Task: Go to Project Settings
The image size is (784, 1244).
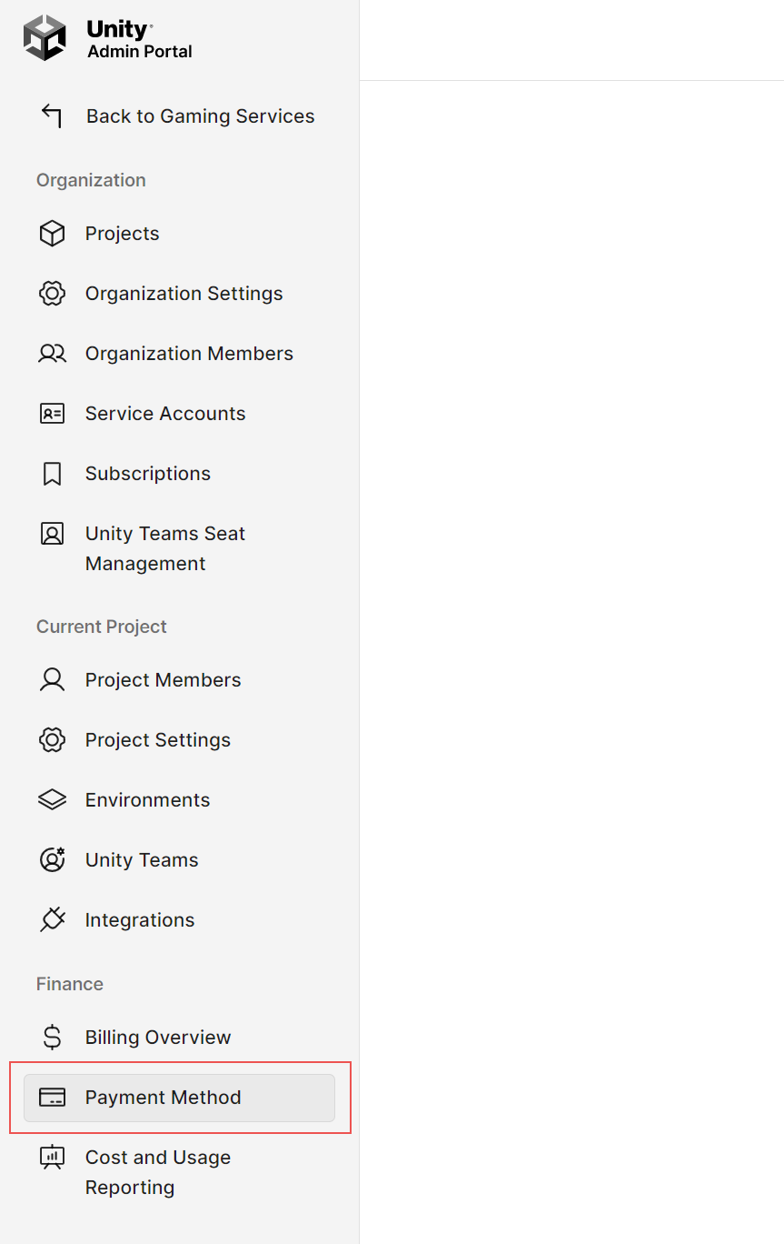Action: click(180, 740)
